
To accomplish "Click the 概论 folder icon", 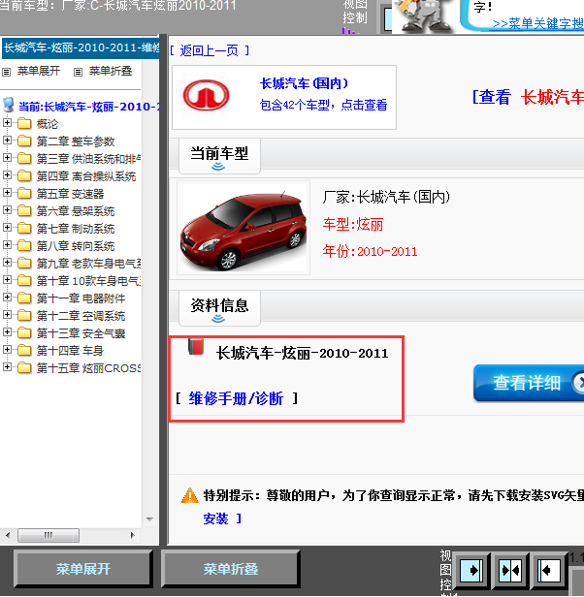I will [x=24, y=124].
